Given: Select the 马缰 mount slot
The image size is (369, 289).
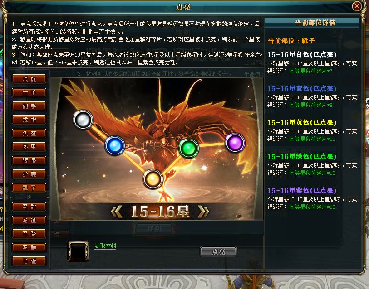Looking at the screenshot, I should 29,261.
